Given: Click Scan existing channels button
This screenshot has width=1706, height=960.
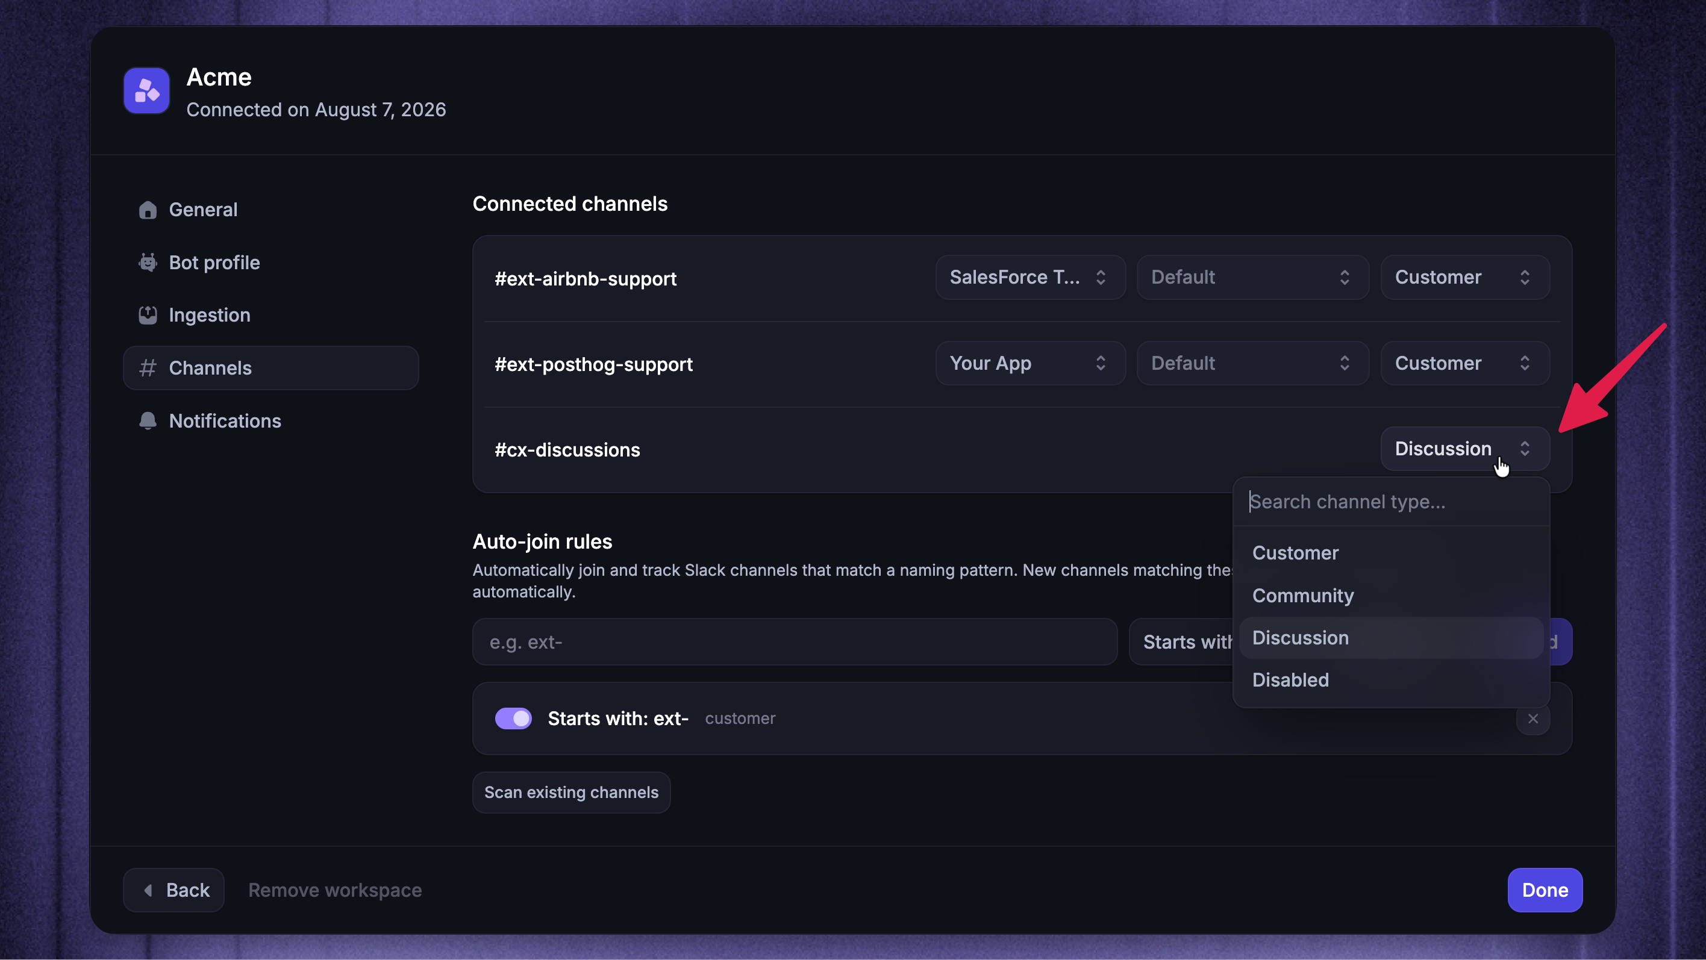Looking at the screenshot, I should pos(571,793).
